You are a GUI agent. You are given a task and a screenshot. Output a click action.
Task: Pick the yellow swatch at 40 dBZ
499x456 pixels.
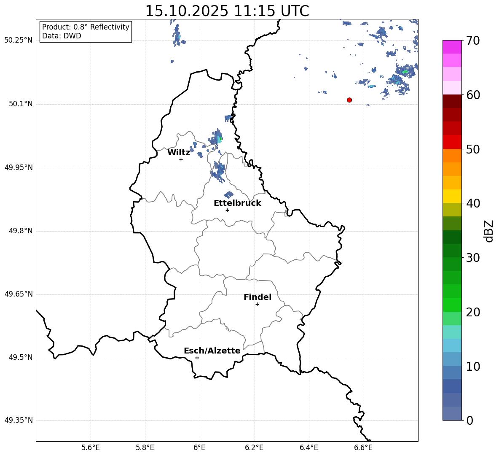pyautogui.click(x=452, y=196)
